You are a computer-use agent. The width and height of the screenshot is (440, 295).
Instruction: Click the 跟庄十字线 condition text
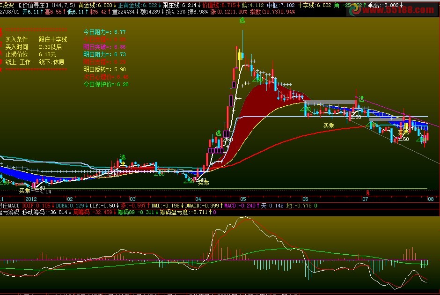53,40
